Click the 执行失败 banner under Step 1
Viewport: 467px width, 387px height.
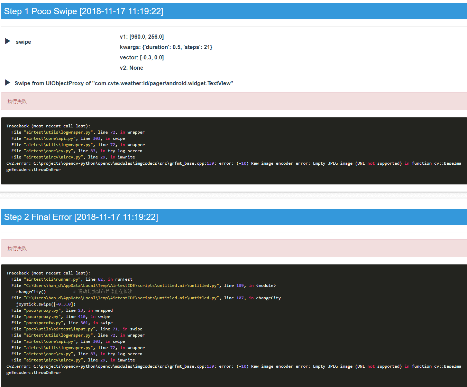coord(234,101)
